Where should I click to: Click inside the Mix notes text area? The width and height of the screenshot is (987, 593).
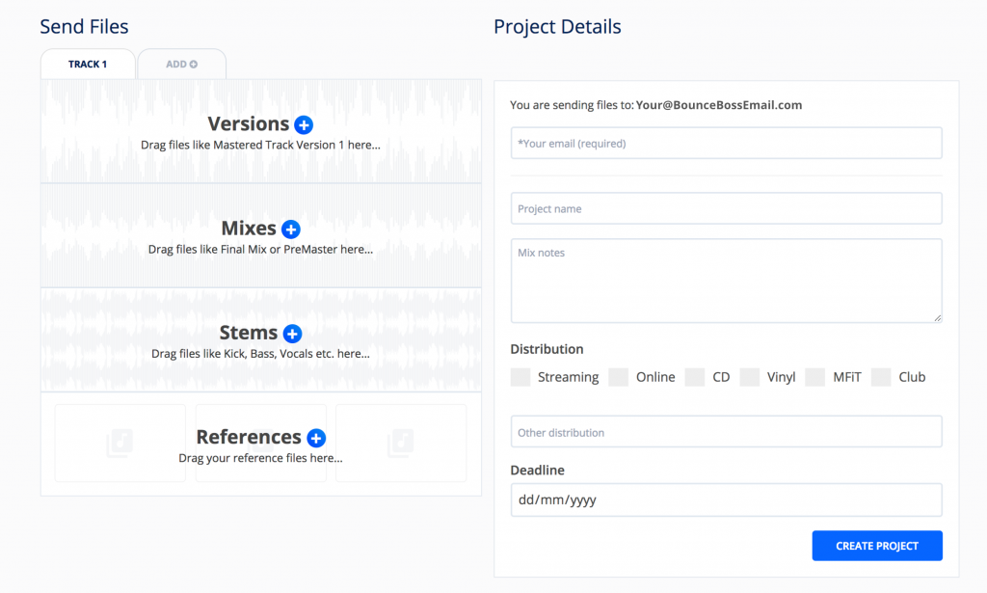point(726,281)
